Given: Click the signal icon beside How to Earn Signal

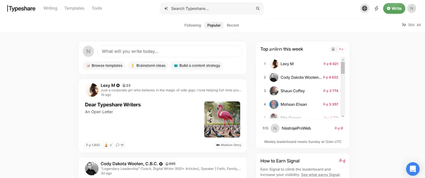Looking at the screenshot, I should [x=342, y=161].
